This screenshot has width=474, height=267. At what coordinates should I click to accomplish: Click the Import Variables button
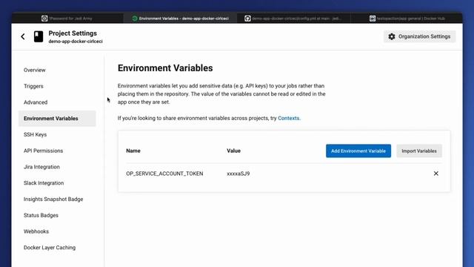(x=419, y=151)
